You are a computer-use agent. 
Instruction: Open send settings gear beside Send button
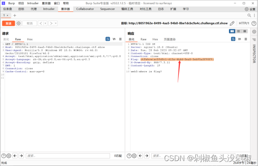point(19,23)
